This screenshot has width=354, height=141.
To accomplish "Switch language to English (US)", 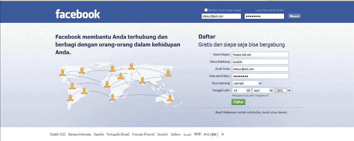I will [x=58, y=134].
